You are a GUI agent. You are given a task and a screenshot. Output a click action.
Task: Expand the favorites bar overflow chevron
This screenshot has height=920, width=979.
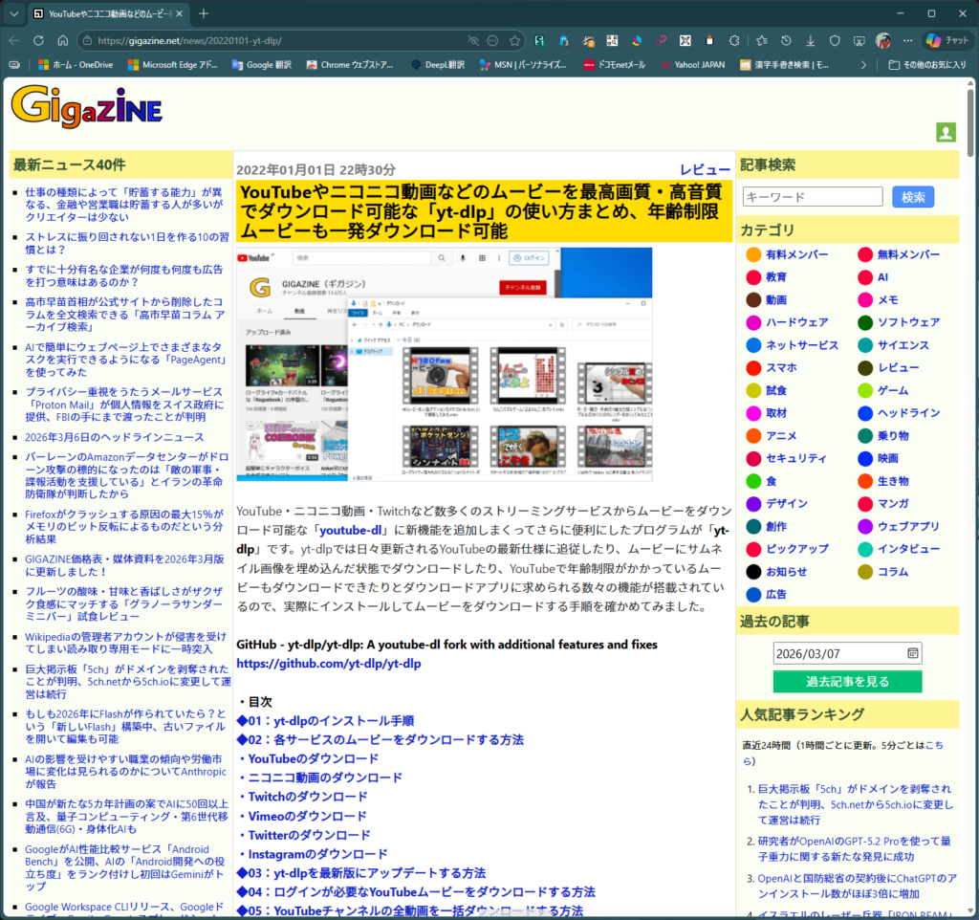pos(863,65)
